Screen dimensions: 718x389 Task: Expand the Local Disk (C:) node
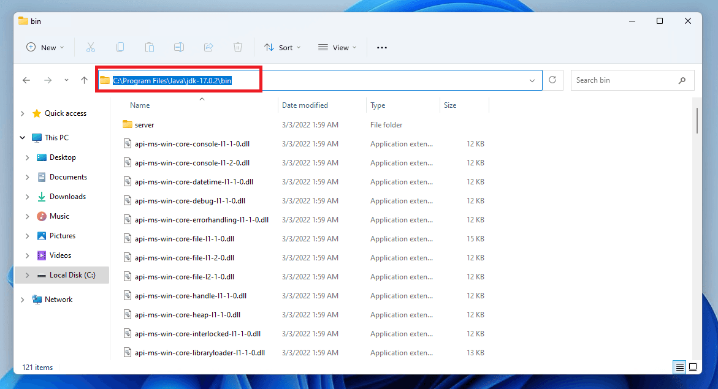(x=28, y=275)
